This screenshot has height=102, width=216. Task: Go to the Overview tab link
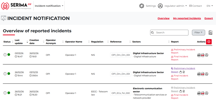click(164, 18)
